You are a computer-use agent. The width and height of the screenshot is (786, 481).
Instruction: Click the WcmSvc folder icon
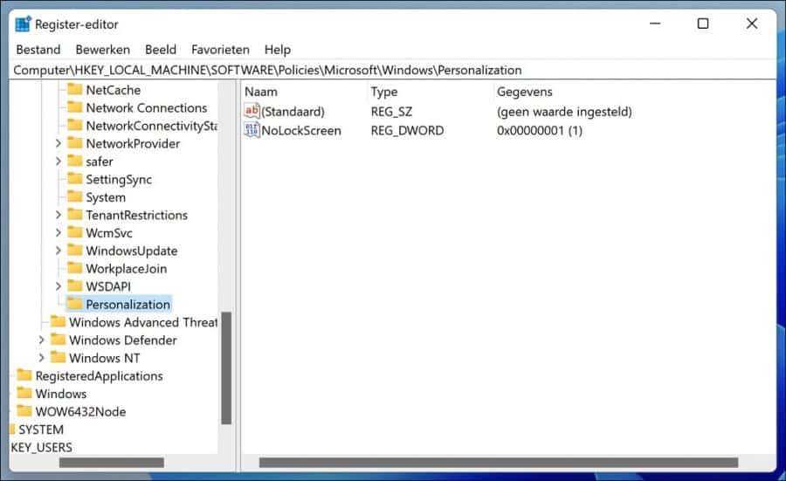pos(75,232)
